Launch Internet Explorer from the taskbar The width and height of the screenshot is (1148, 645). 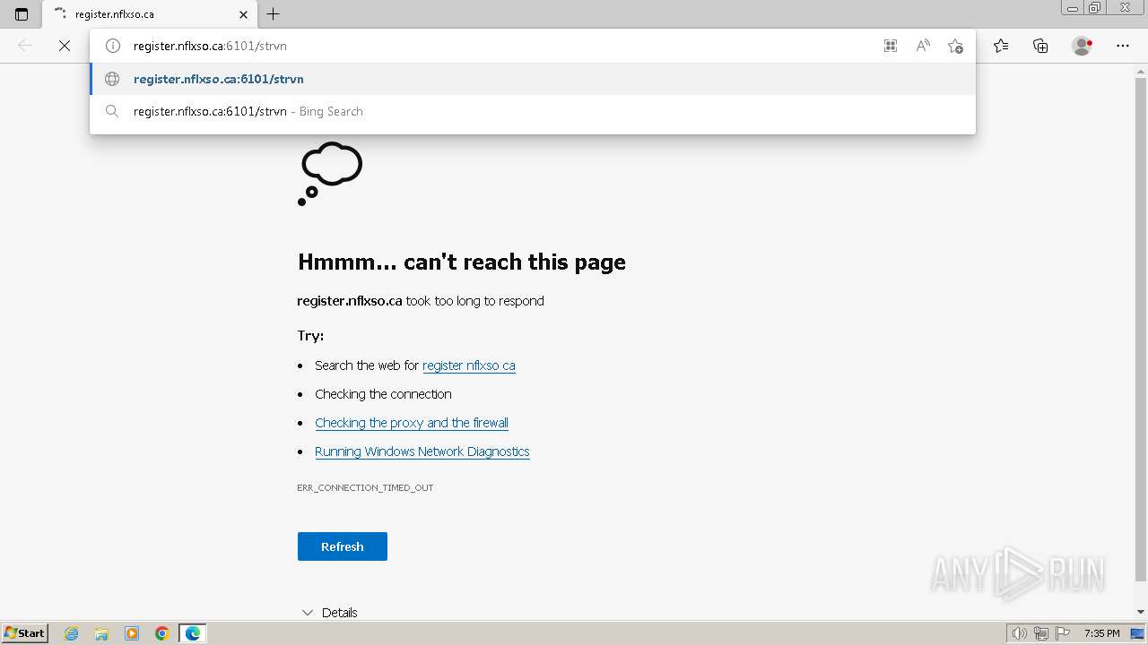coord(72,633)
